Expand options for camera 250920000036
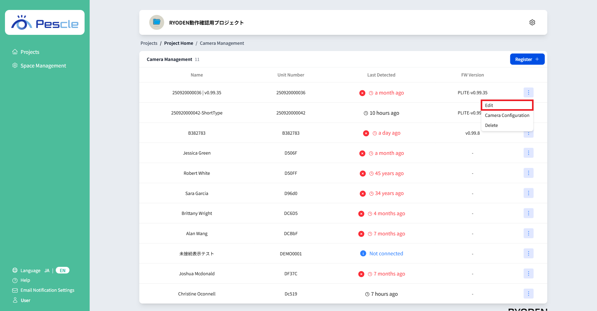 [528, 92]
